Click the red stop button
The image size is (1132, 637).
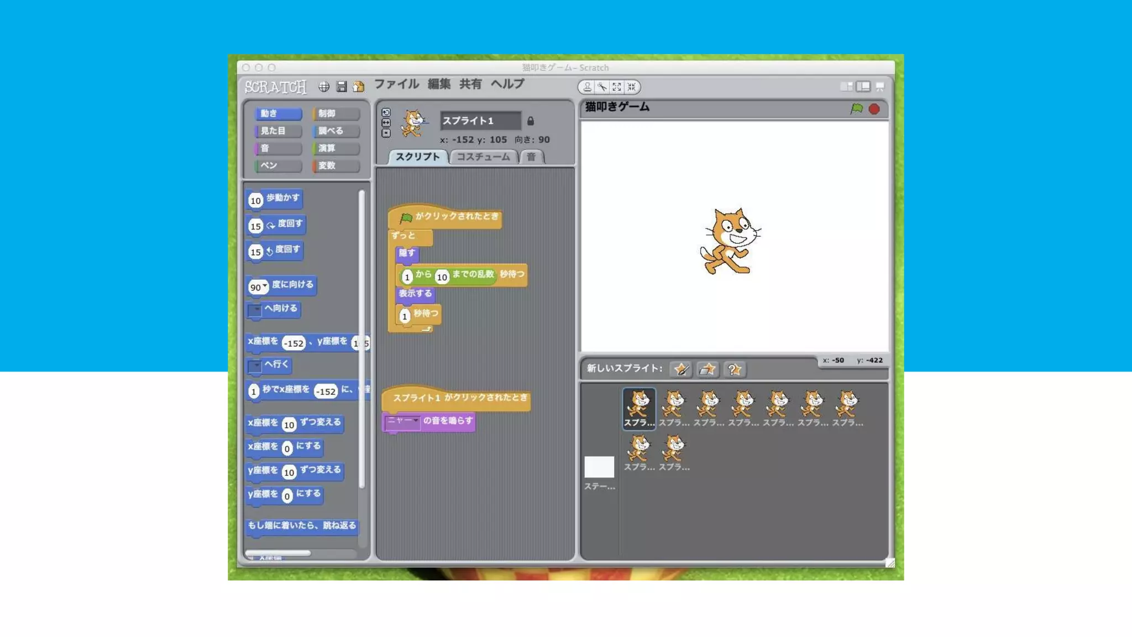[x=874, y=109]
